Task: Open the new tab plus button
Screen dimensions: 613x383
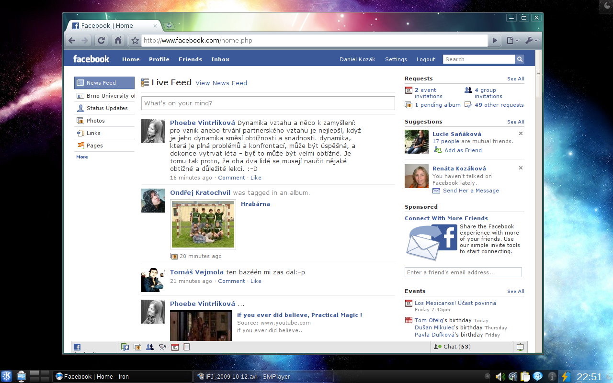Action: pyautogui.click(x=169, y=26)
